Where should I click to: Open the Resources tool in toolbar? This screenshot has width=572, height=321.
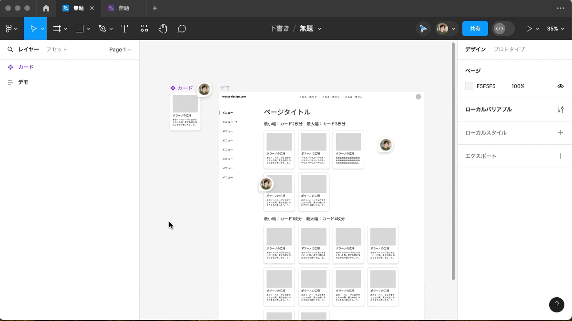click(144, 29)
